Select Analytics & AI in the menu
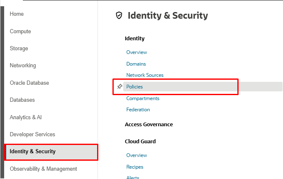Screen dimensions: 283x179 (26, 118)
